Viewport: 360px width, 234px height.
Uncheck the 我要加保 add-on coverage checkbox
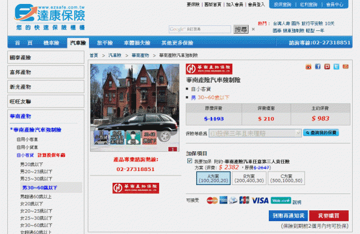tap(190, 161)
